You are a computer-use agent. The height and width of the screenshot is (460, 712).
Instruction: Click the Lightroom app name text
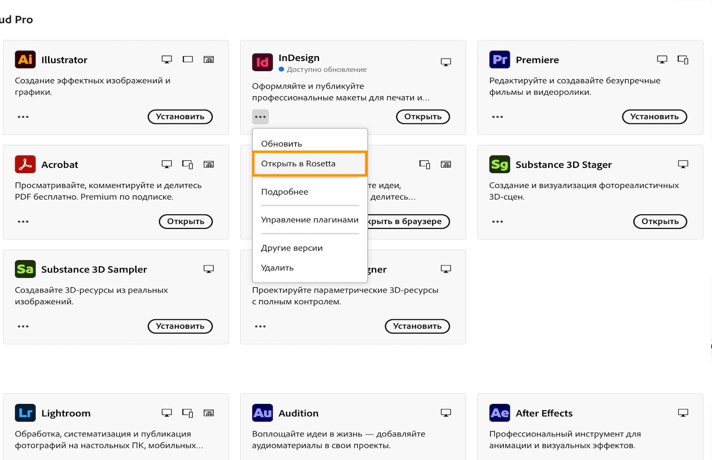tap(66, 413)
